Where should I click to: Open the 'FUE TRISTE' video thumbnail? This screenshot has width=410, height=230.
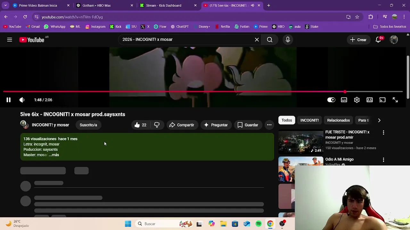[301, 142]
